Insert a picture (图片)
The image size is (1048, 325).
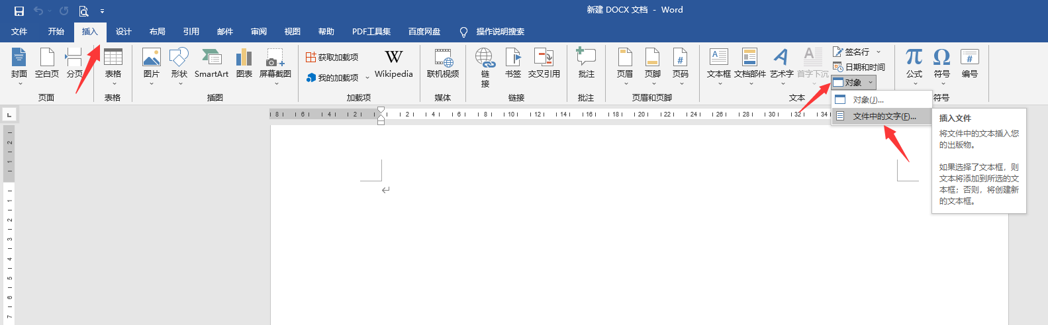click(x=152, y=64)
